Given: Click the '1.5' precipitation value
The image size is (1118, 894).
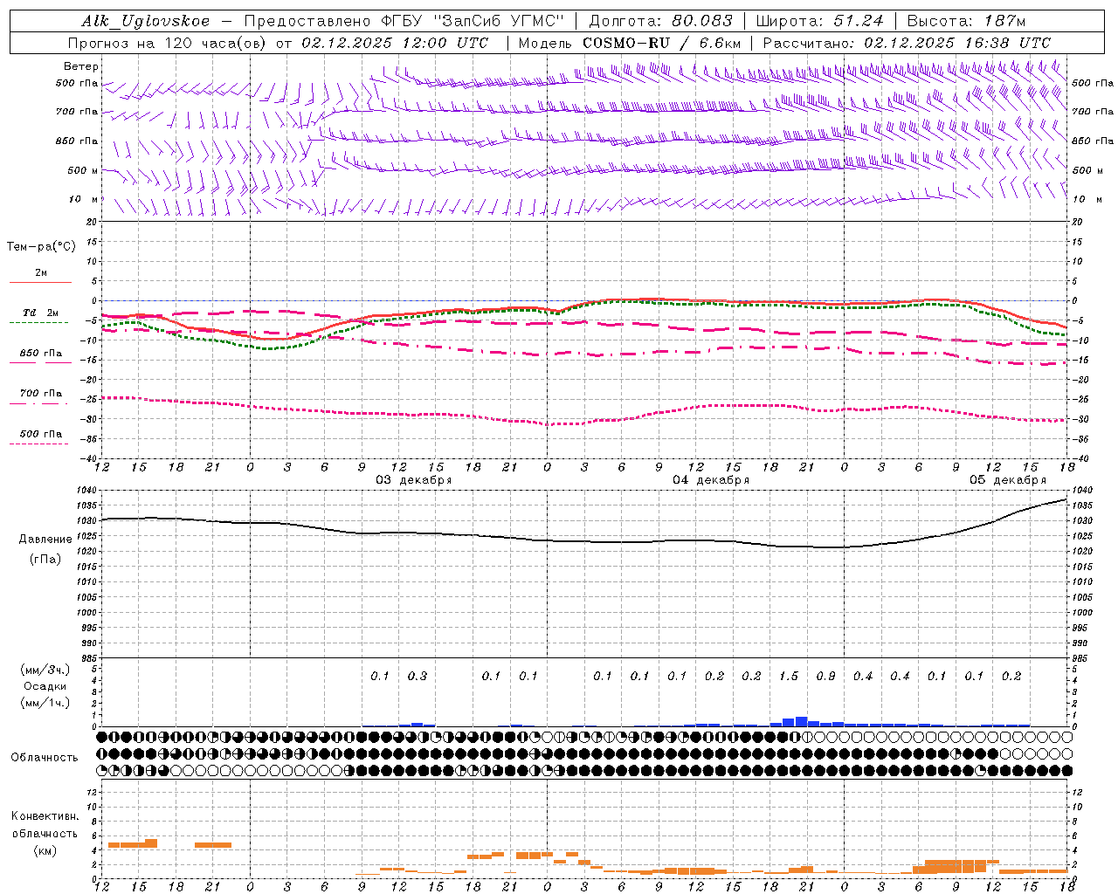Looking at the screenshot, I should 789,677.
